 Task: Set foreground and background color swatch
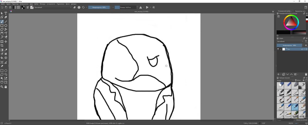tap(23, 7)
